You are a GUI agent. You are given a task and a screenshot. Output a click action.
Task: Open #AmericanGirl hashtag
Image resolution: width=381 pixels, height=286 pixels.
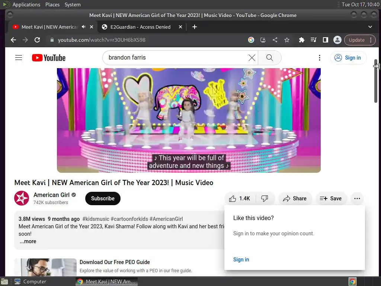(166, 219)
